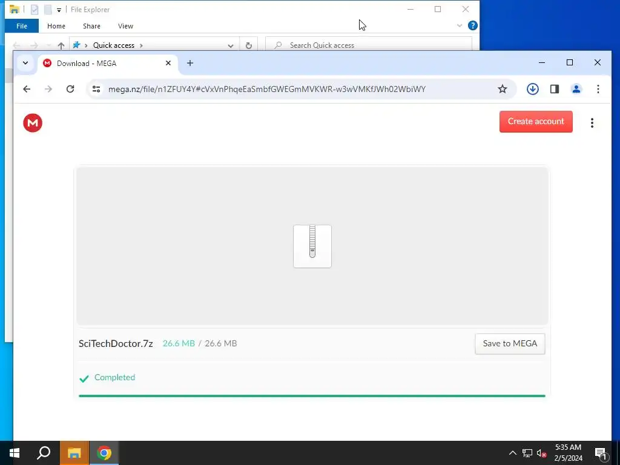Click Quick access breadcrumb in File Explorer

(x=113, y=45)
